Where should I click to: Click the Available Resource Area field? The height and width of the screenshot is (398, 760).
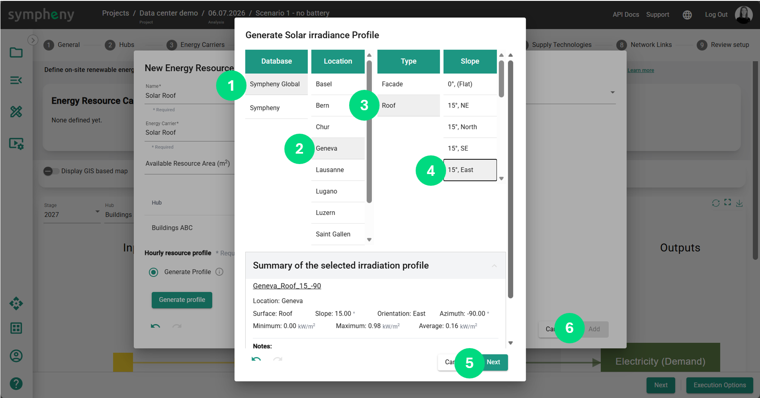click(x=190, y=164)
